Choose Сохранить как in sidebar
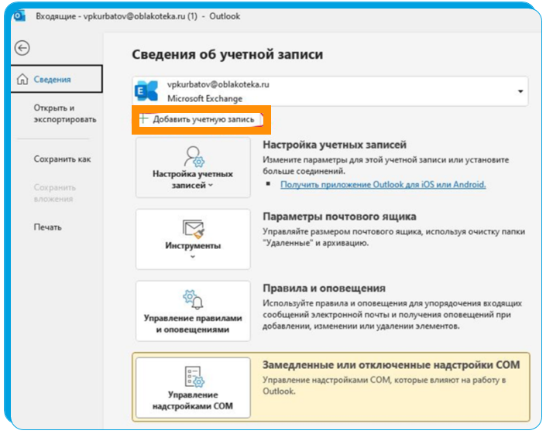Screen dimensions: 546x434 coord(62,159)
